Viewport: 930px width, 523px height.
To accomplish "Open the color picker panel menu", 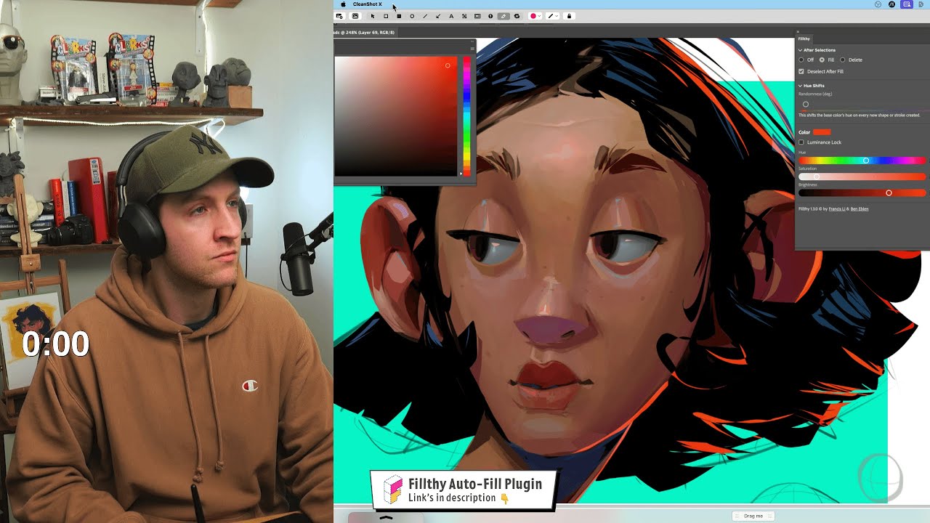I will coord(472,49).
